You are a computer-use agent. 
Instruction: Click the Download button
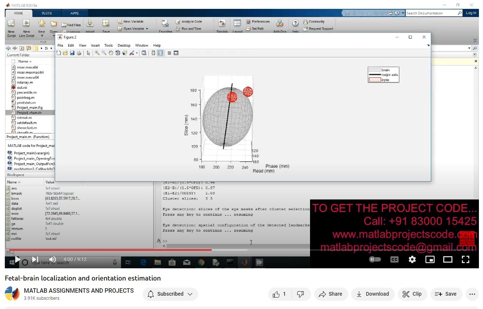pos(372,294)
